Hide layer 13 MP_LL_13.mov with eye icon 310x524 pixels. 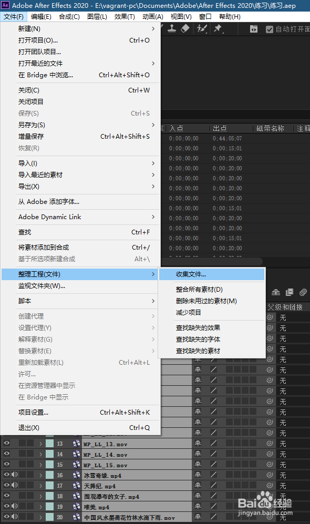(x=6, y=443)
